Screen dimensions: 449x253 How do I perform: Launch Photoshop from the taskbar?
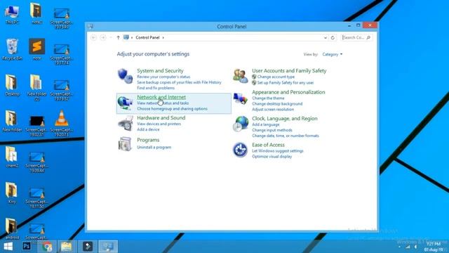[x=27, y=246]
